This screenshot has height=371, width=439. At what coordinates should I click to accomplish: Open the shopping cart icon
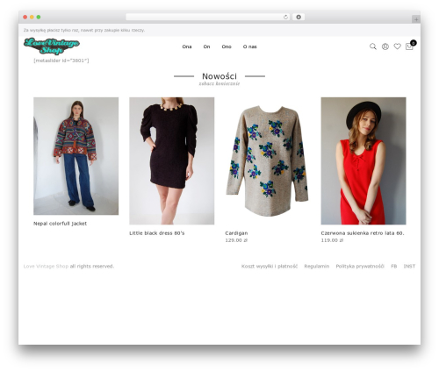tap(409, 46)
